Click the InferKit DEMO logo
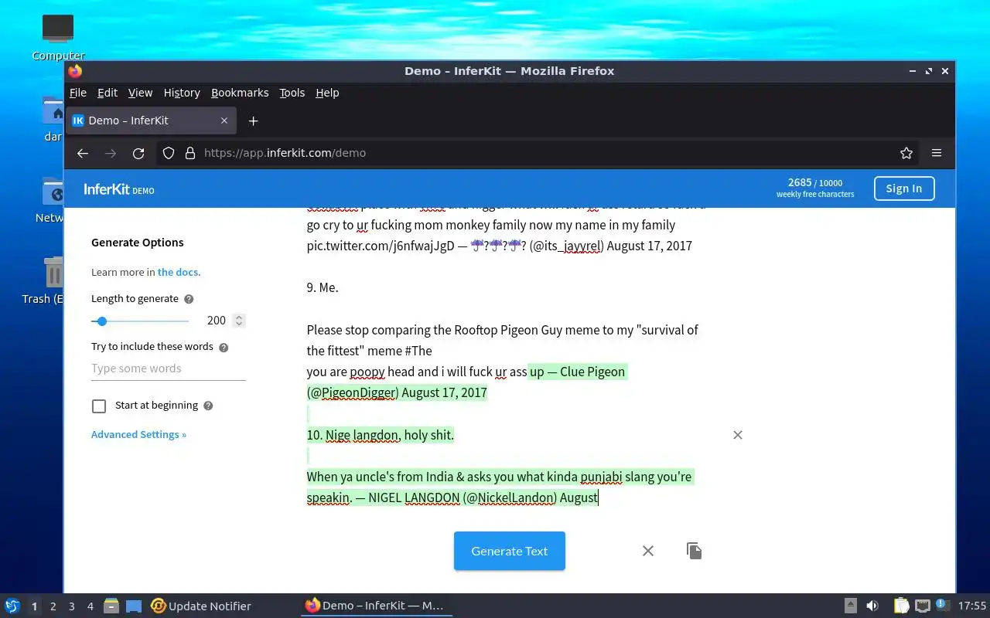This screenshot has height=618, width=990. click(x=119, y=189)
